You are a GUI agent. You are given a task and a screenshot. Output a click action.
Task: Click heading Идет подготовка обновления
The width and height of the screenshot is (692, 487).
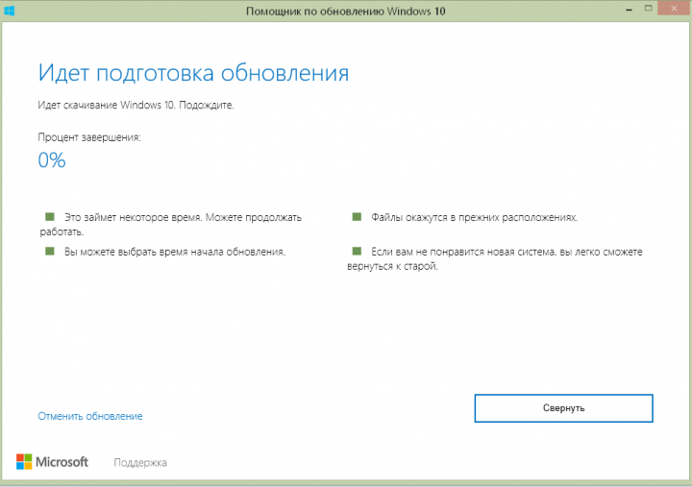pyautogui.click(x=193, y=73)
